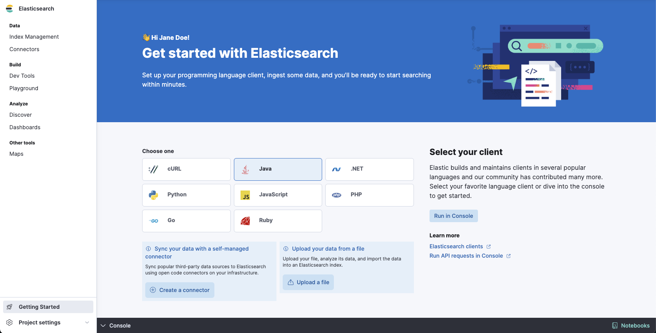Select the Ruby gem icon
The image size is (656, 333).
pos(245,221)
